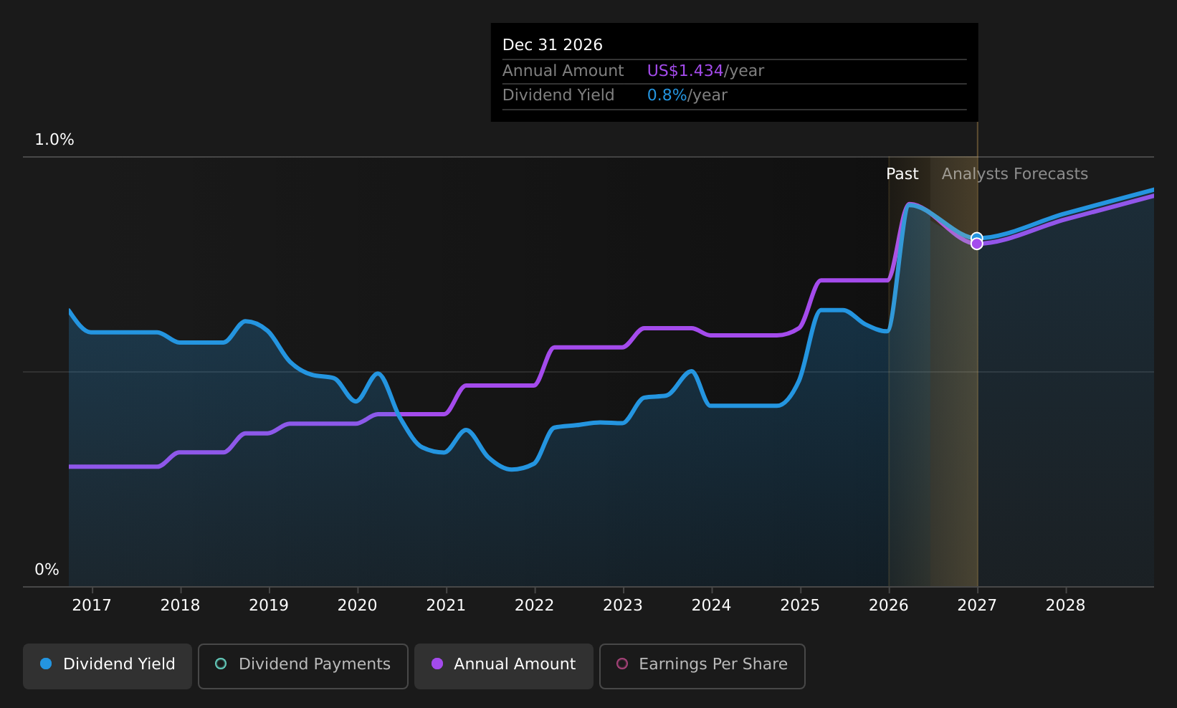
Task: Click the Analysts Forecasts label
Action: pos(1014,174)
